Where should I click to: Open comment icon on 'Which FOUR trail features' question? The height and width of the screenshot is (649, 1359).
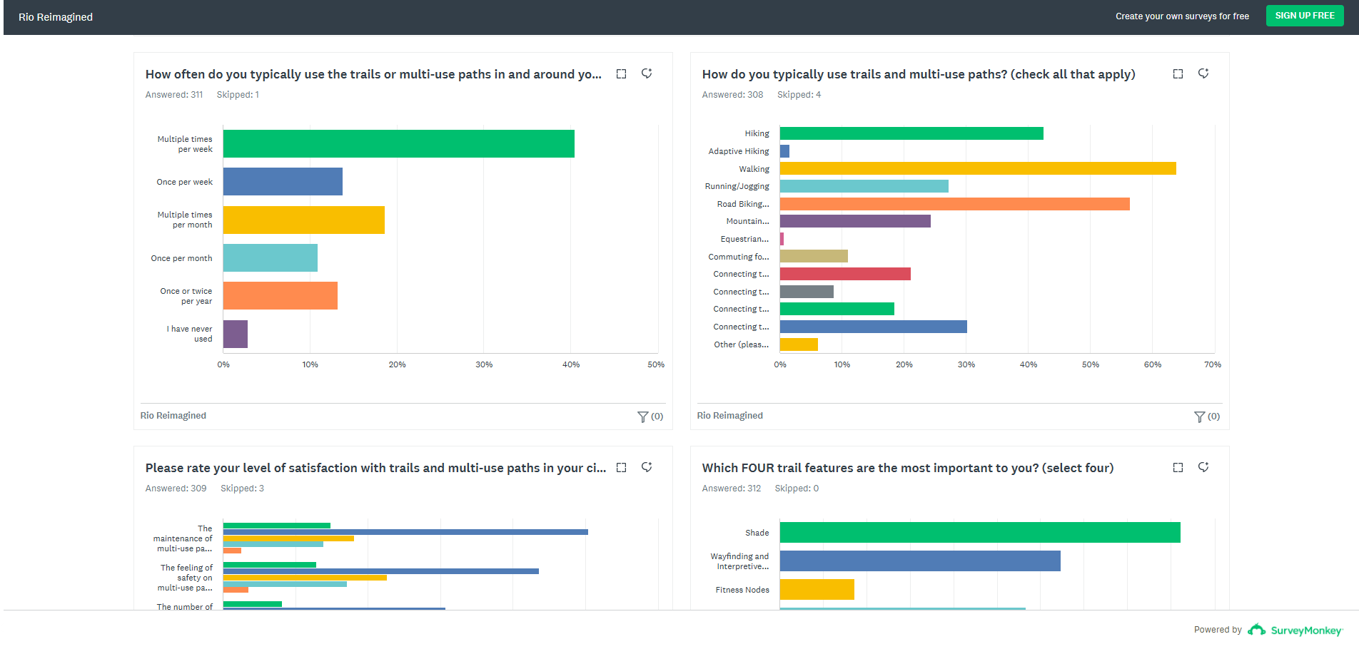click(x=1203, y=467)
